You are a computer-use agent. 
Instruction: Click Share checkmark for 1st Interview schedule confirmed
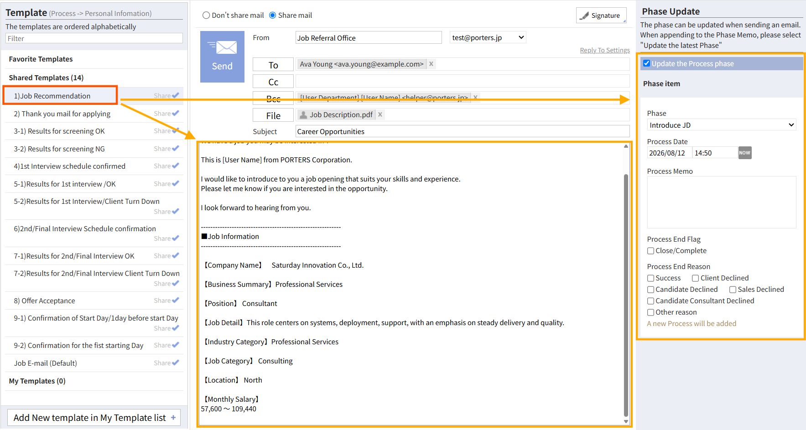(x=176, y=166)
